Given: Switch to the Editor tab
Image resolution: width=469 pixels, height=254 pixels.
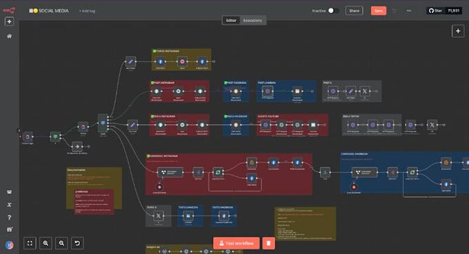Looking at the screenshot, I should coord(231,20).
